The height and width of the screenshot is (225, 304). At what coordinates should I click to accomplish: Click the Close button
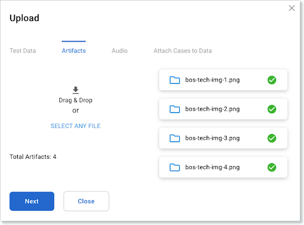pos(86,201)
